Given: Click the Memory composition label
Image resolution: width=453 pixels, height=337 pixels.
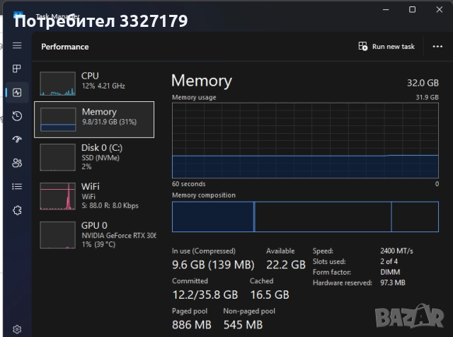Looking at the screenshot, I should click(x=204, y=195).
